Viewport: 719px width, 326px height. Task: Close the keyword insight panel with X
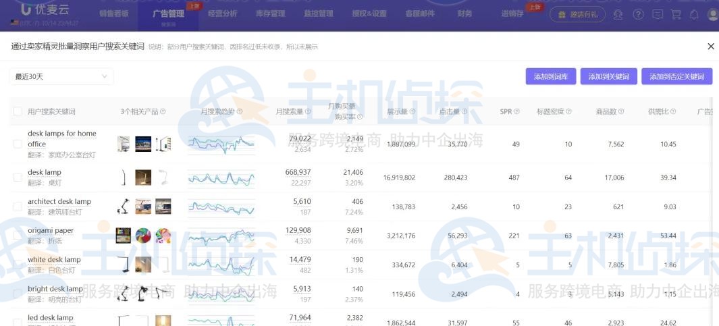pyautogui.click(x=711, y=47)
